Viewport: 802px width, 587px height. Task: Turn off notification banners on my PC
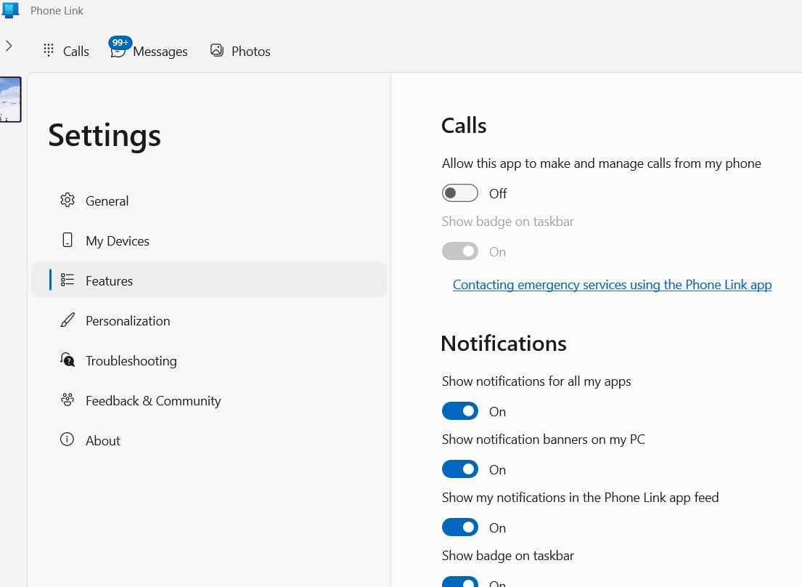[459, 469]
